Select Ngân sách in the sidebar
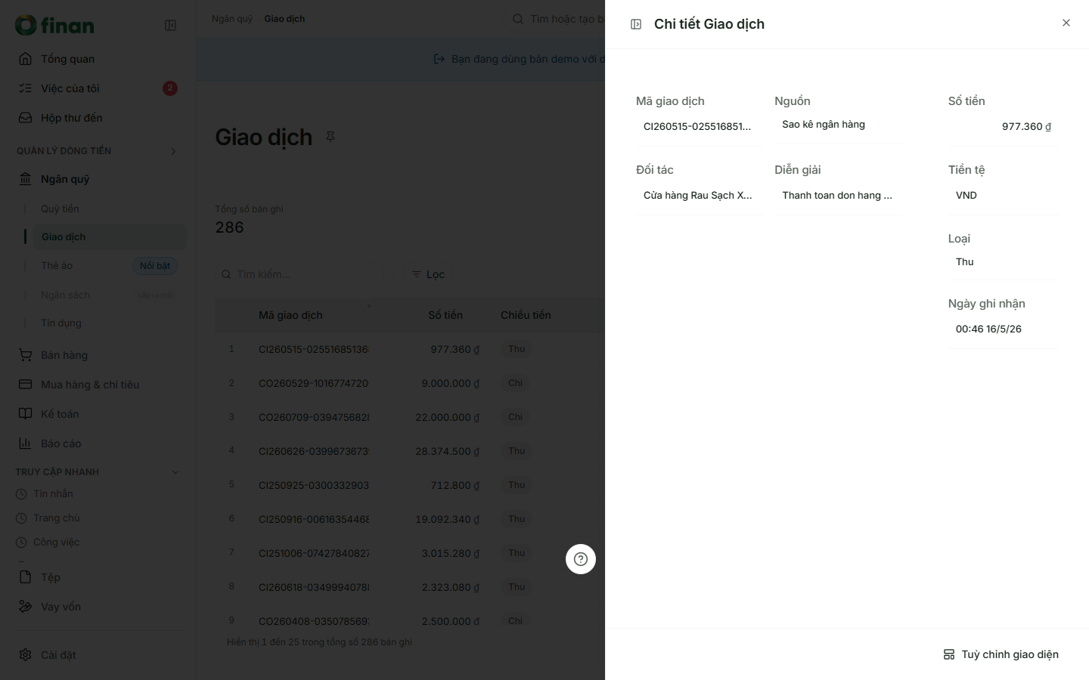1089x680 pixels. tap(65, 295)
